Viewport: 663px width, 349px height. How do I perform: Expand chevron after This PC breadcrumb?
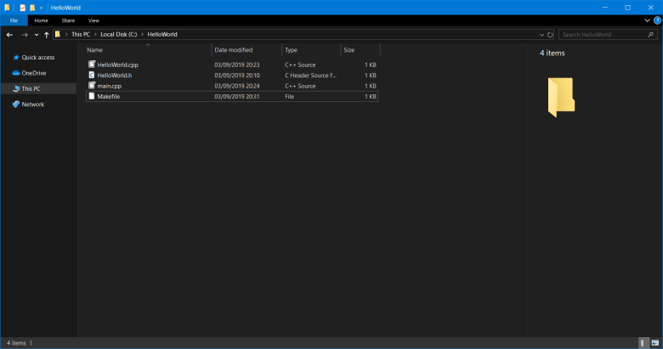click(95, 35)
